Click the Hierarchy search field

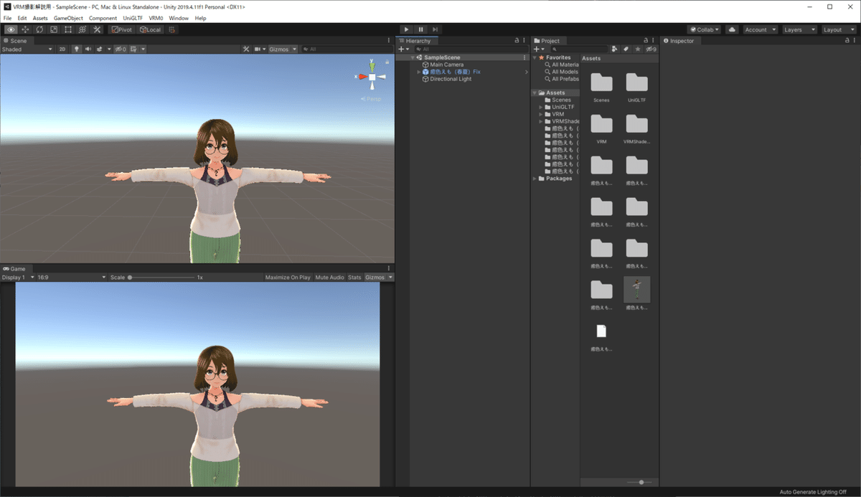469,49
